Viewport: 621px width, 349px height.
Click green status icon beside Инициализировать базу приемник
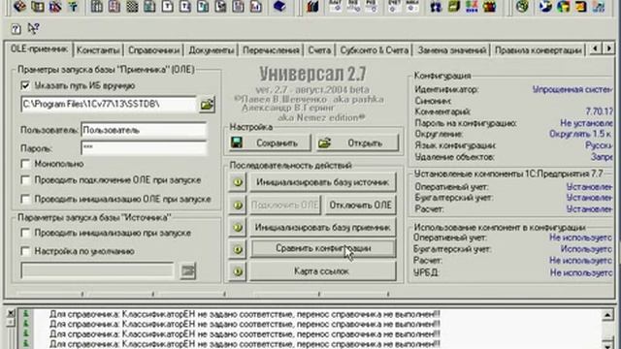[x=238, y=227]
